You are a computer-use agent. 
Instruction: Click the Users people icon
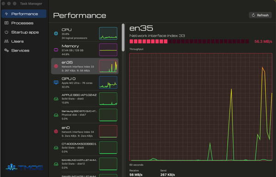(x=6, y=41)
